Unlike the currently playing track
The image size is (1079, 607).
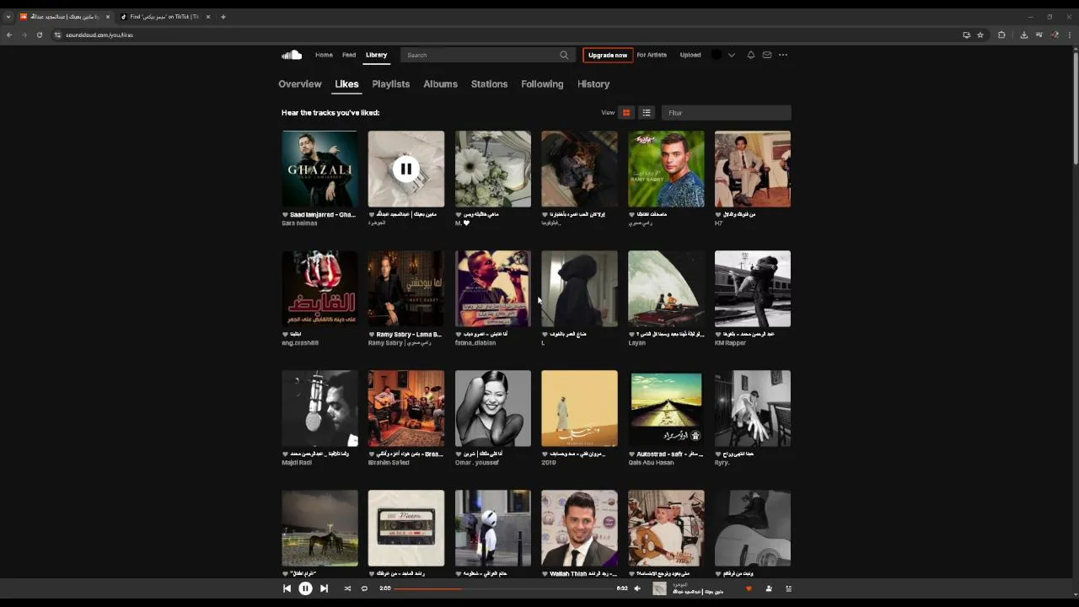tap(749, 588)
